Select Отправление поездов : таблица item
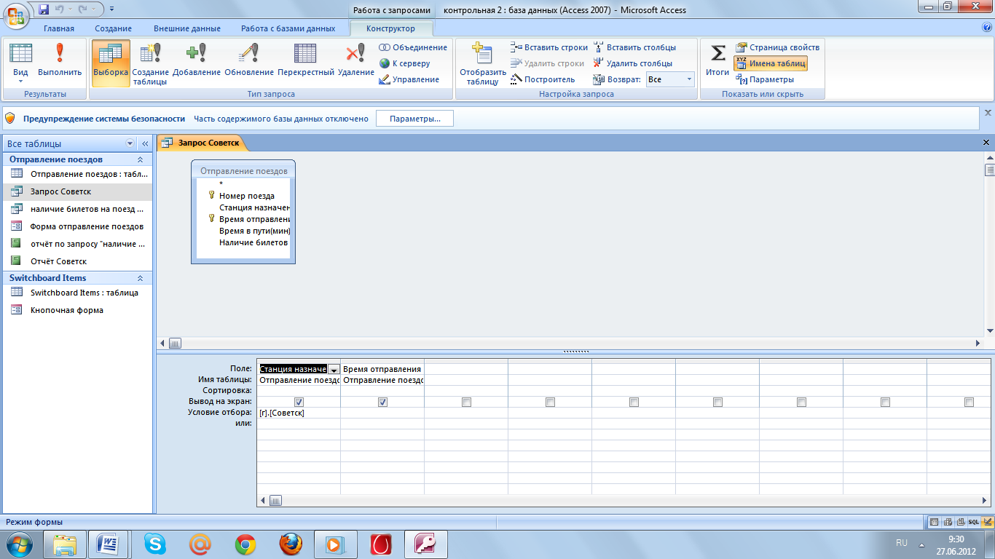Image resolution: width=995 pixels, height=559 pixels. click(78, 174)
